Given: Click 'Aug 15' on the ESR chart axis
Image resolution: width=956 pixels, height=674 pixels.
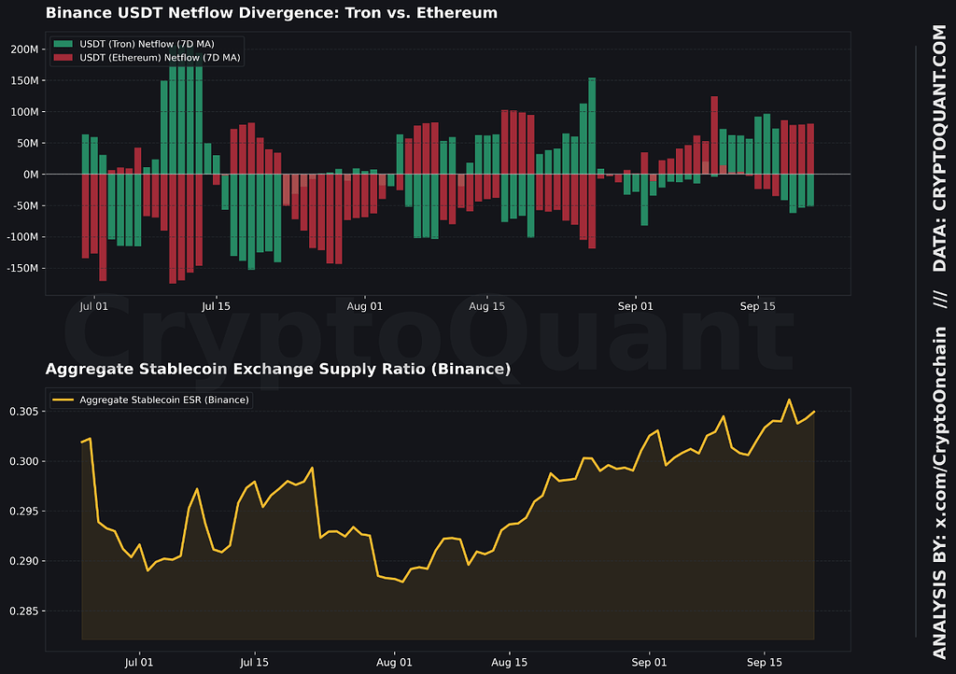Looking at the screenshot, I should click(x=509, y=663).
